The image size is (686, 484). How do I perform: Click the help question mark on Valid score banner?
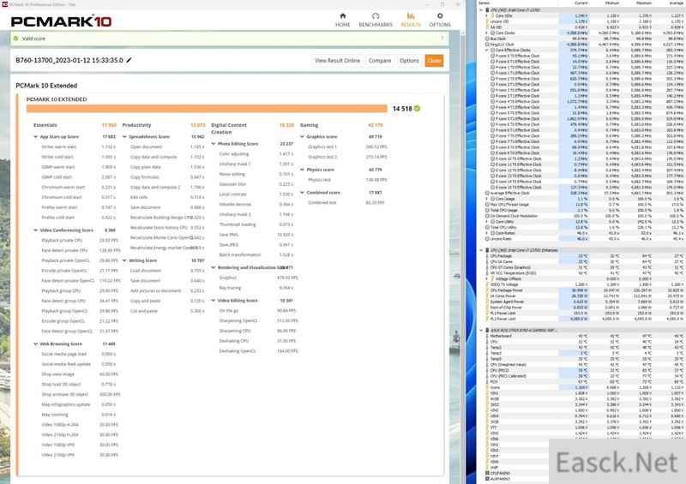[442, 39]
